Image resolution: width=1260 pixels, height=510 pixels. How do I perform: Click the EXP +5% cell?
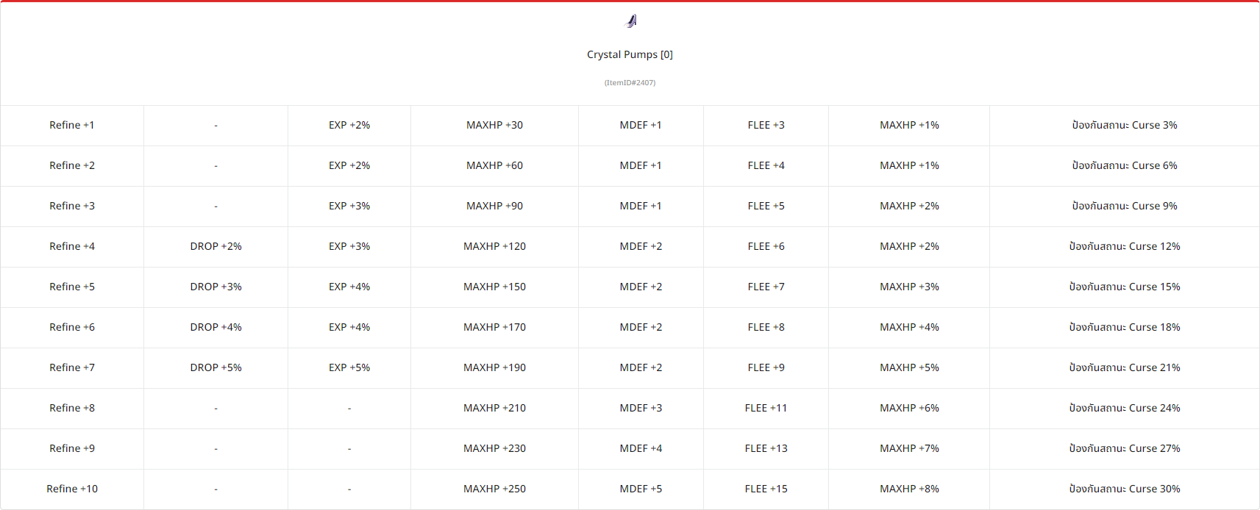[349, 367]
